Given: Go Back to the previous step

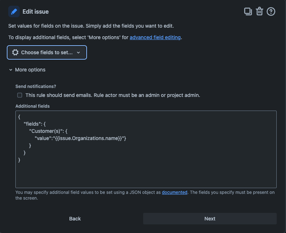Looking at the screenshot, I should point(75,219).
